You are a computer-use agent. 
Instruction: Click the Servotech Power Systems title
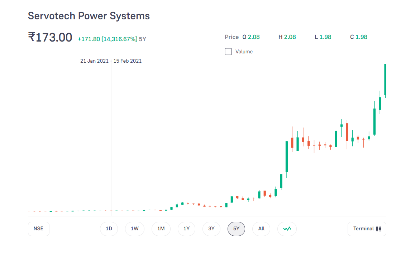[x=89, y=16]
